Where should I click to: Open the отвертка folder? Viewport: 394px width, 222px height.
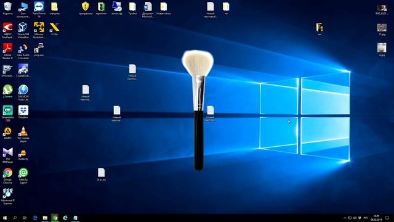tap(55, 8)
